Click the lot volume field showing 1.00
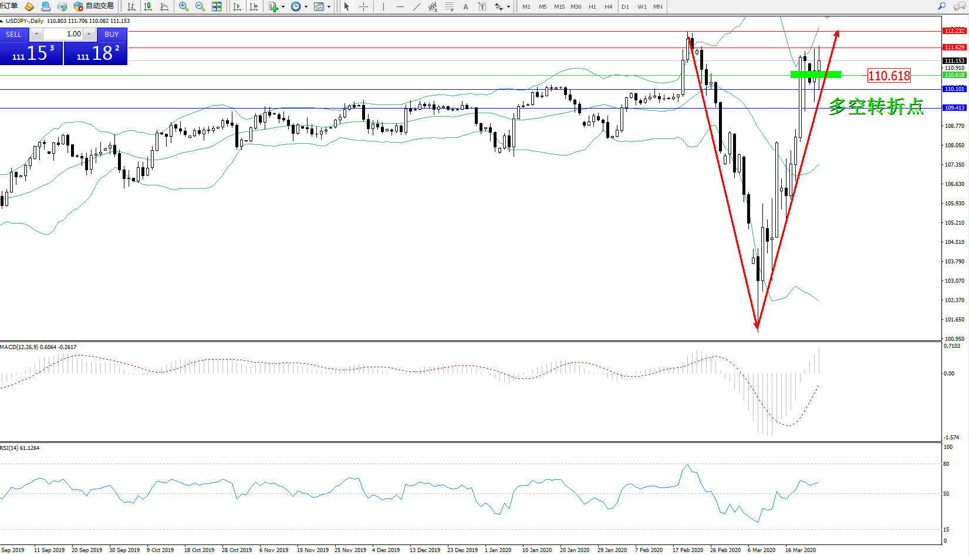Viewport: 969px width, 555px height. (63, 34)
